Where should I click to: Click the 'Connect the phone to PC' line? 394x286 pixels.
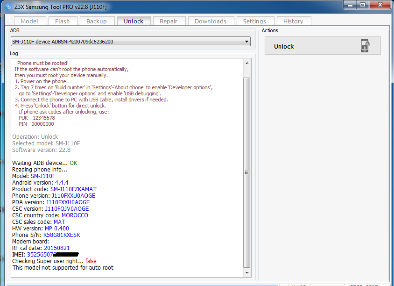click(91, 100)
